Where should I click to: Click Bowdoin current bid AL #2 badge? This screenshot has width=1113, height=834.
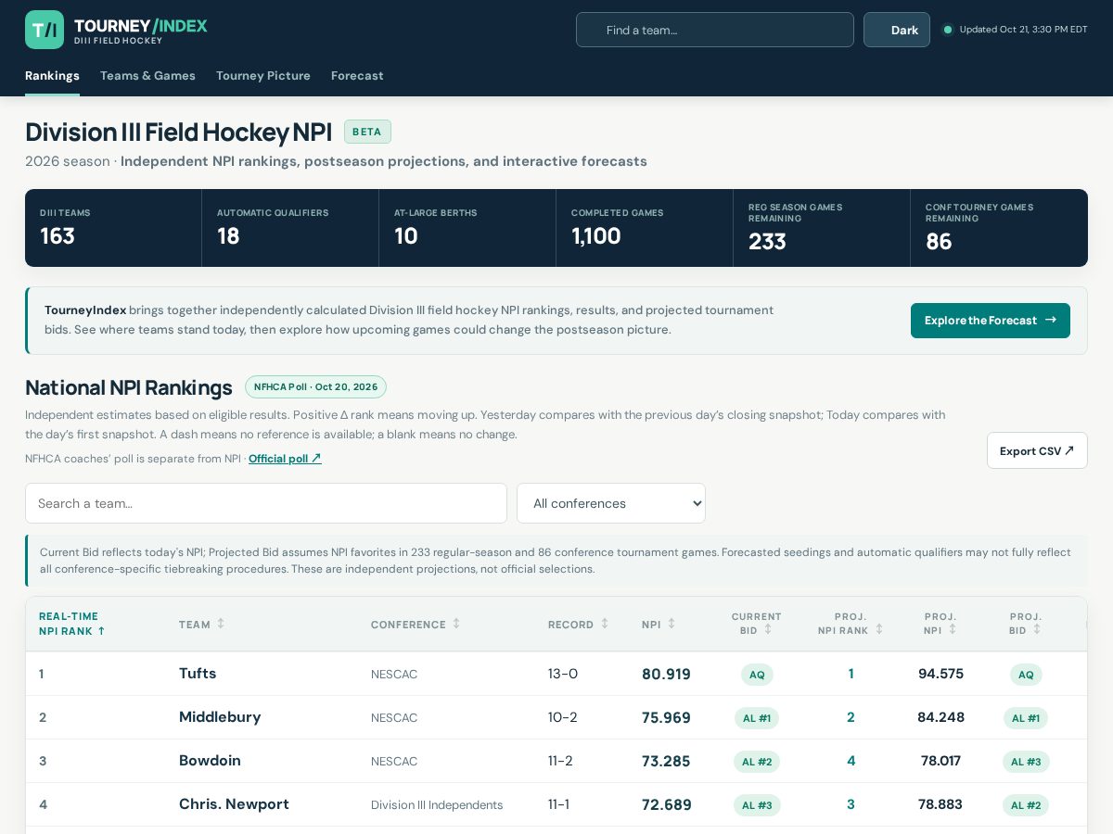pyautogui.click(x=757, y=762)
